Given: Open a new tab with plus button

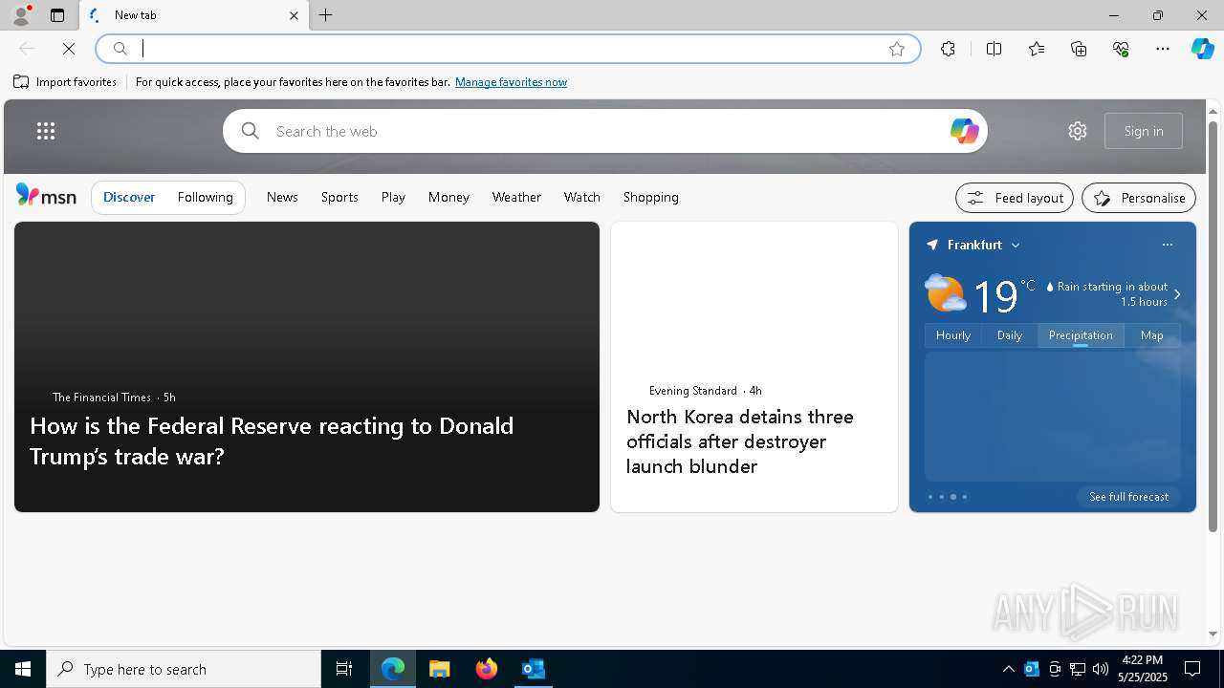Looking at the screenshot, I should 326,15.
